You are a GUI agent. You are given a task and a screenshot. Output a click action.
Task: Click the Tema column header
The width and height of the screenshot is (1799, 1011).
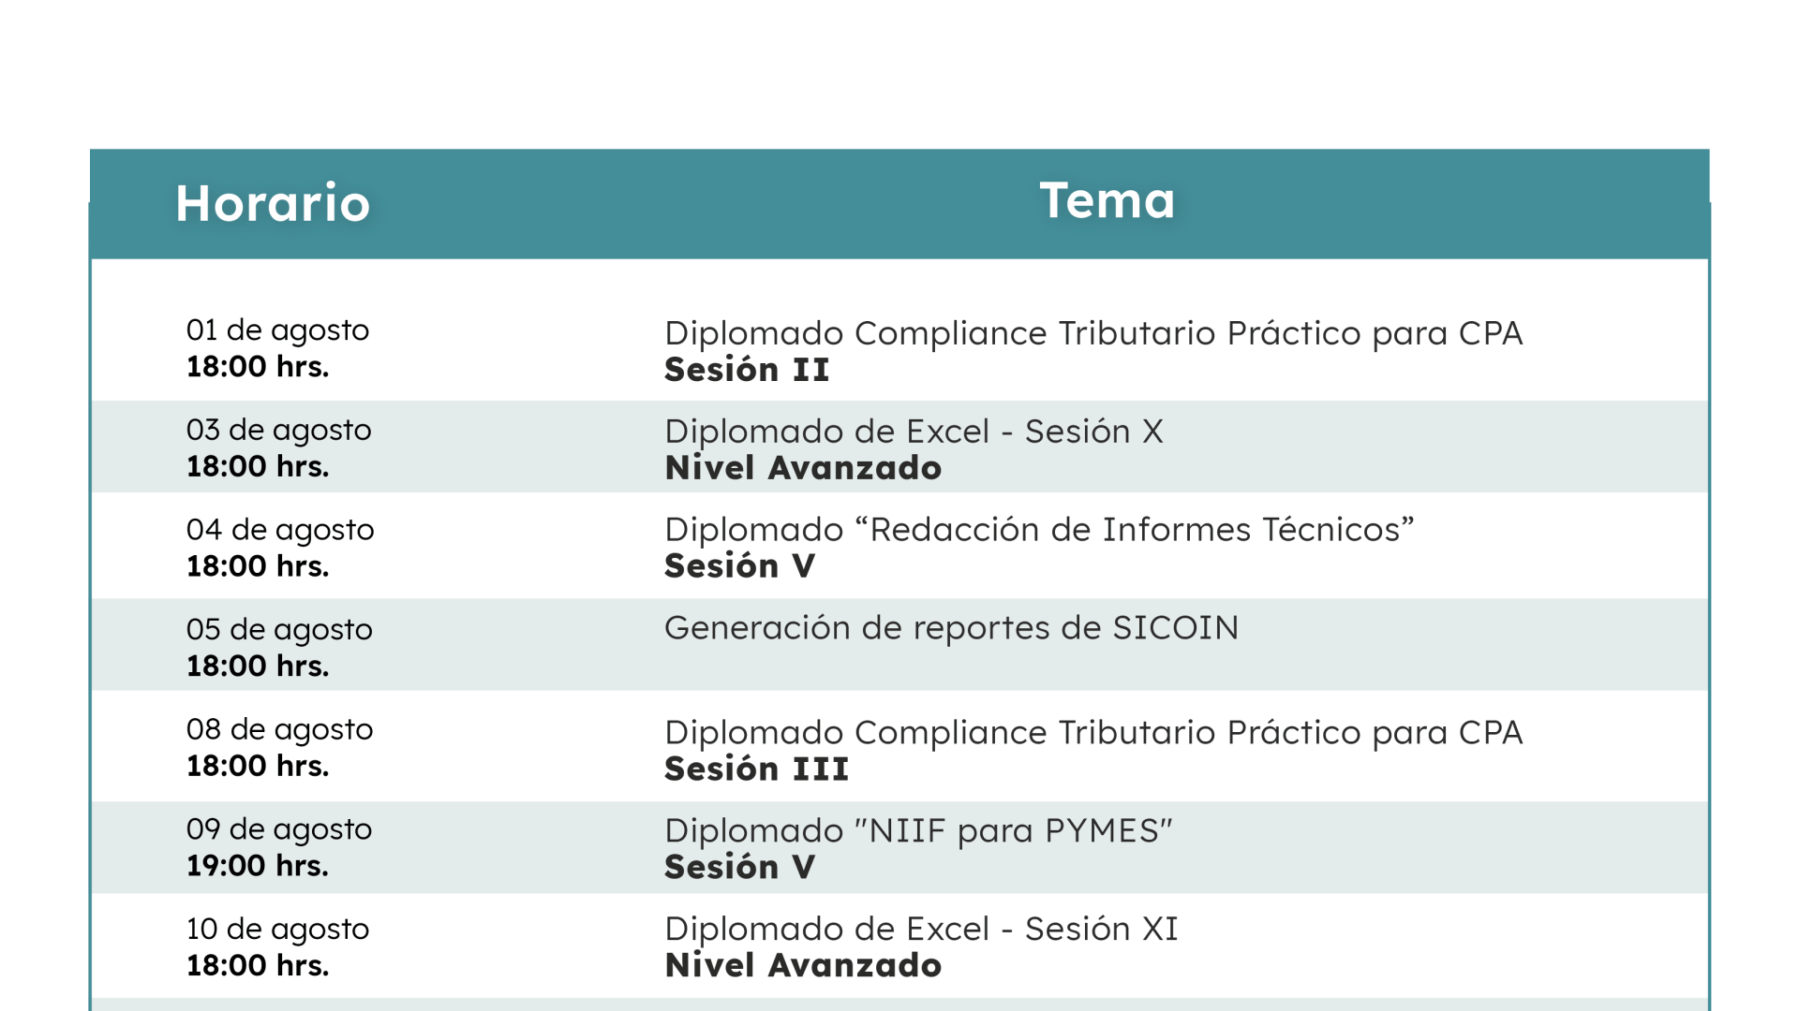point(1108,200)
